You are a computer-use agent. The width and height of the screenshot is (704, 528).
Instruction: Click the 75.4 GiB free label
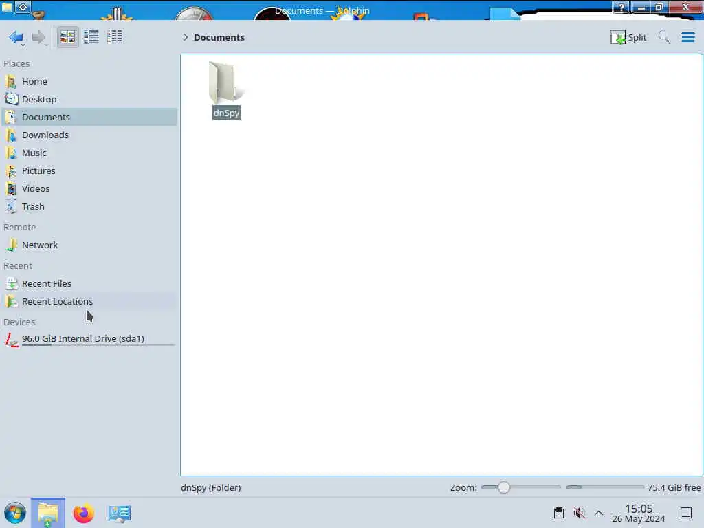click(674, 487)
